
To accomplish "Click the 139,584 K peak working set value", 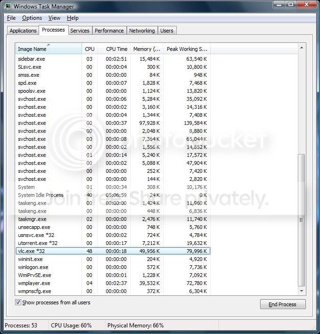I will (x=196, y=123).
